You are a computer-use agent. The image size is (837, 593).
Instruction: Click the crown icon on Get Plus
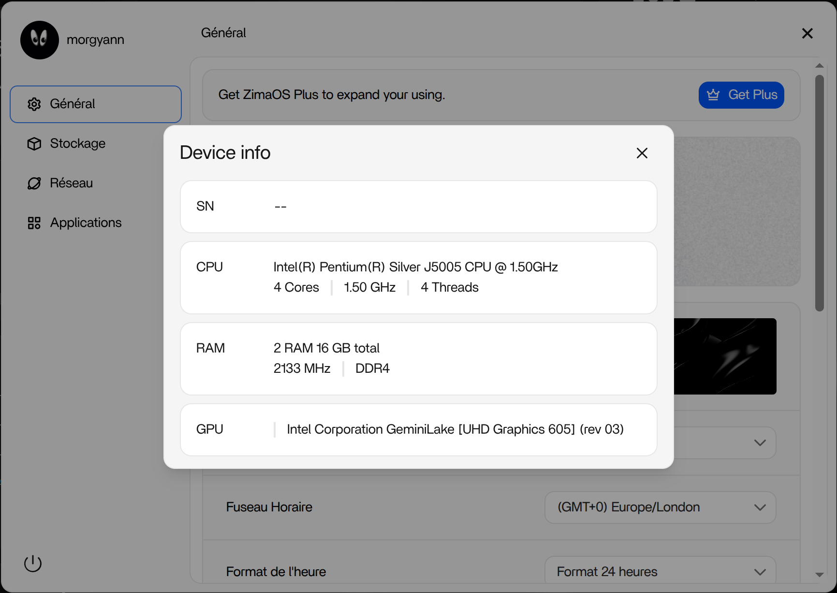713,95
